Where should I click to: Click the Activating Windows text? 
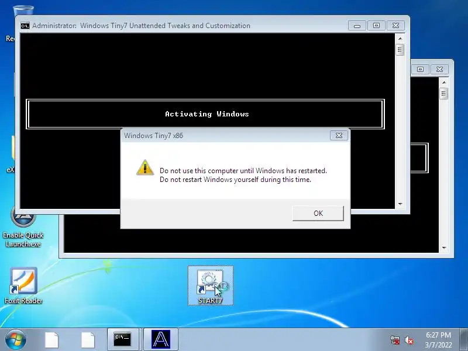[207, 114]
